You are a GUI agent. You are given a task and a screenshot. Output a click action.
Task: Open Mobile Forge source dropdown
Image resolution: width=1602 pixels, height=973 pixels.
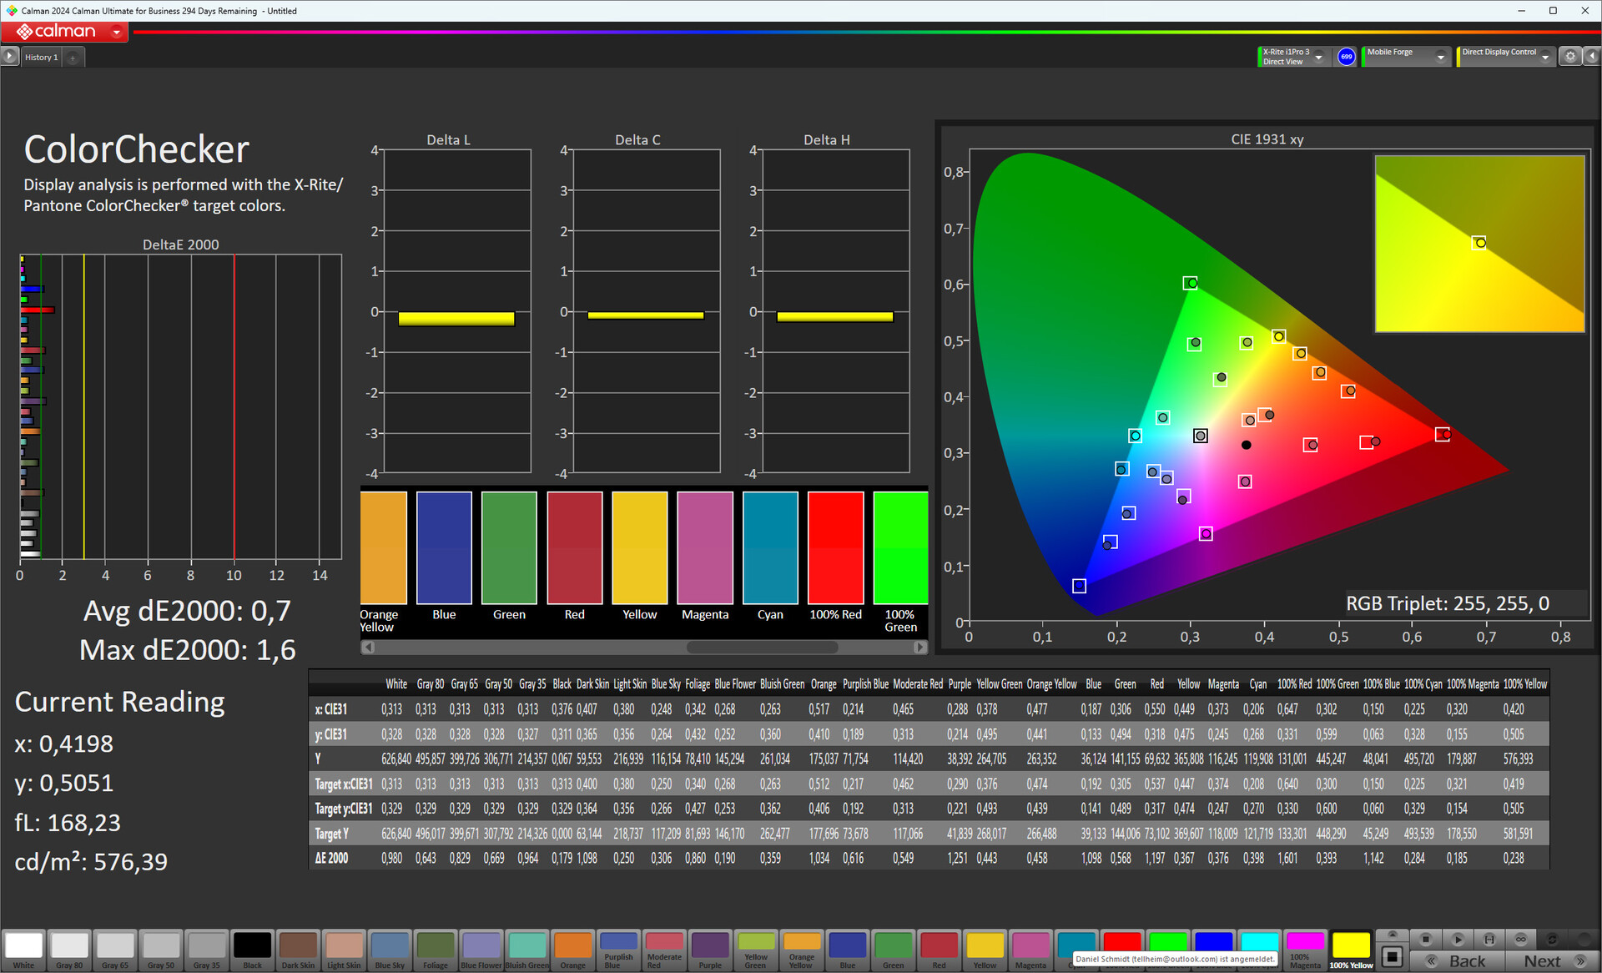pos(1440,57)
